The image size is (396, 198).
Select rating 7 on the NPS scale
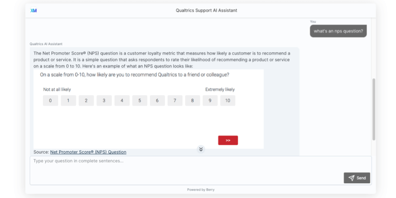point(175,101)
